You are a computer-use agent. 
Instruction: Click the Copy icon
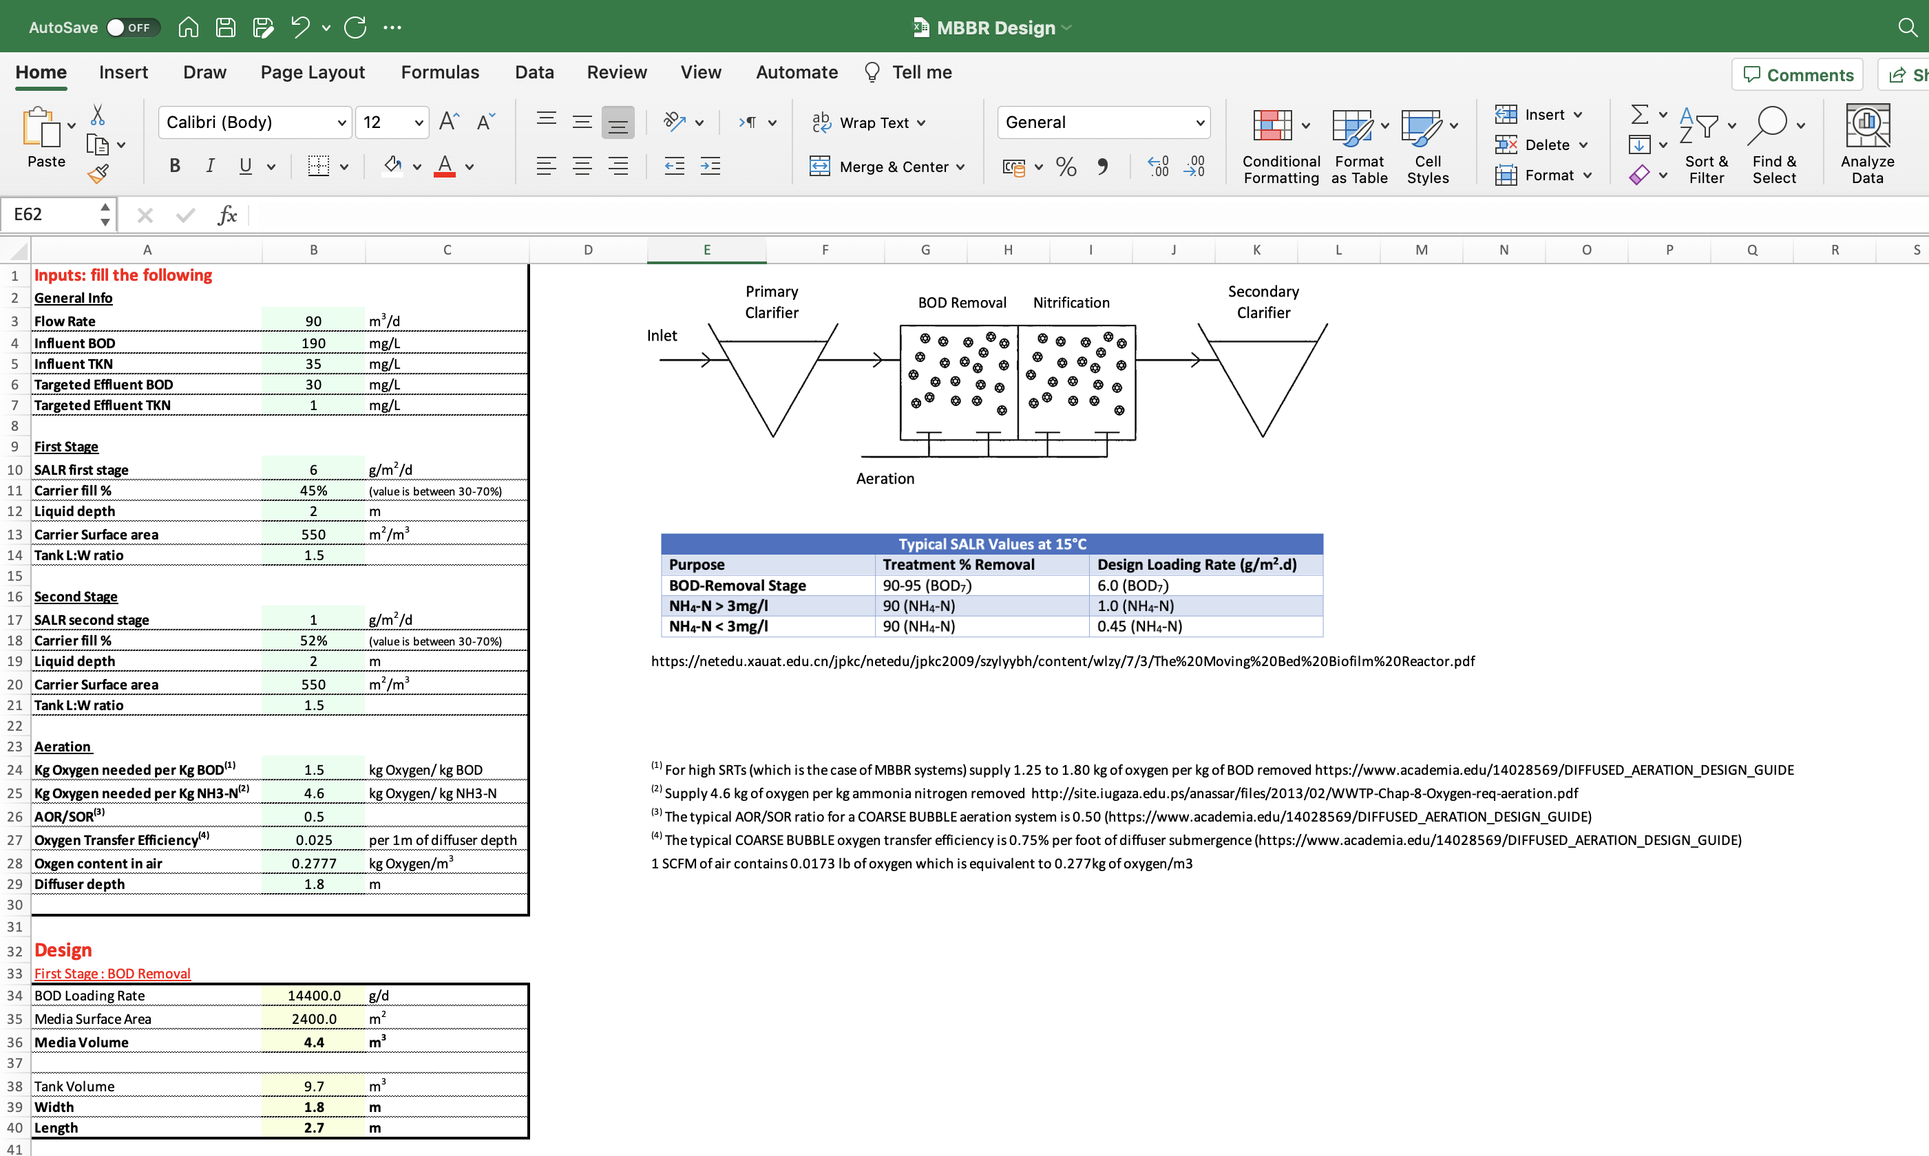[x=98, y=145]
